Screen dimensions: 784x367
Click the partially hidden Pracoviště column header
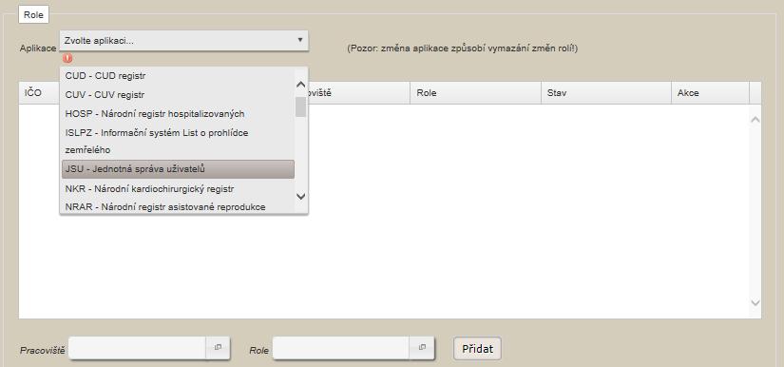tap(359, 93)
